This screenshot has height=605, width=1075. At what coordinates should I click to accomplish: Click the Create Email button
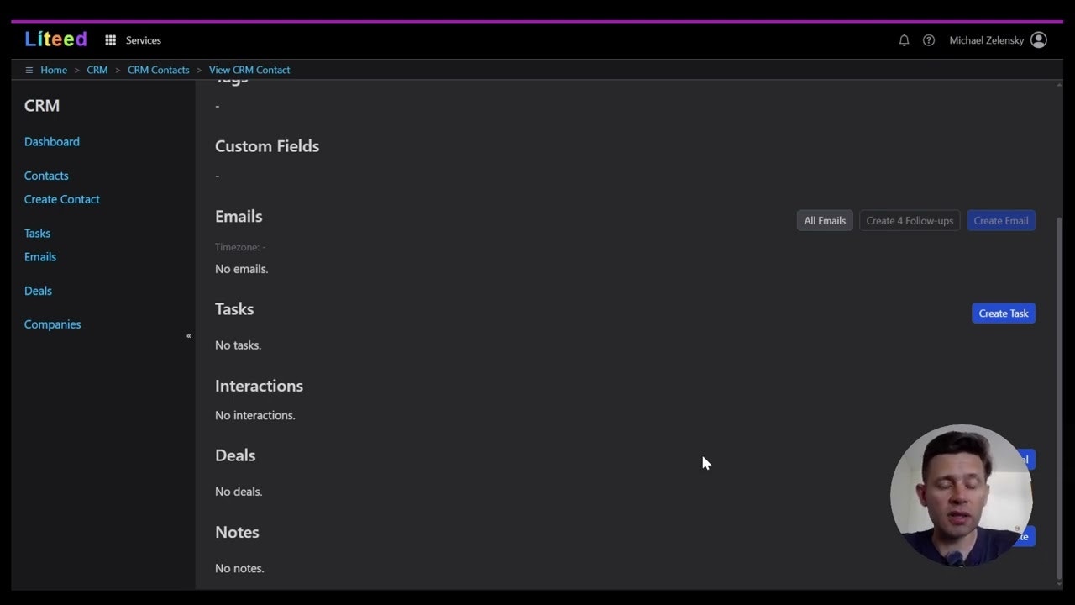1000,220
